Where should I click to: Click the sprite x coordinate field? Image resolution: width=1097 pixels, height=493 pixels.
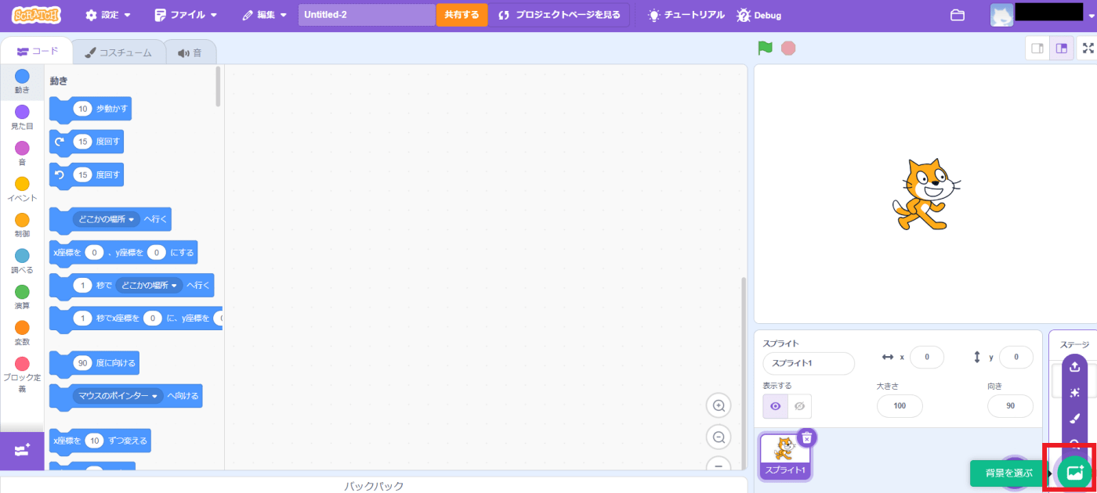point(926,357)
